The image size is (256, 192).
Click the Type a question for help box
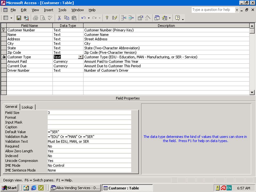[213, 10]
